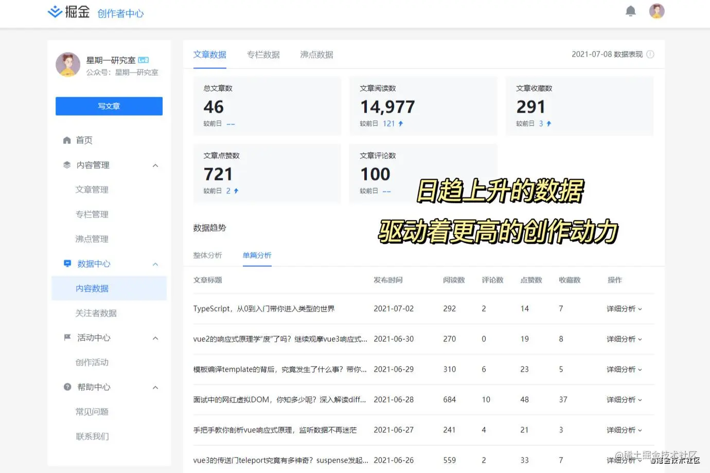Select the 整体分析 tab

(207, 255)
